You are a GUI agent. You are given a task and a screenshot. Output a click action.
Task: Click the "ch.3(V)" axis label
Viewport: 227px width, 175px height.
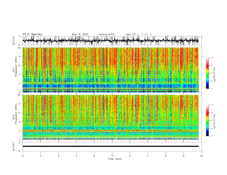click(14, 147)
